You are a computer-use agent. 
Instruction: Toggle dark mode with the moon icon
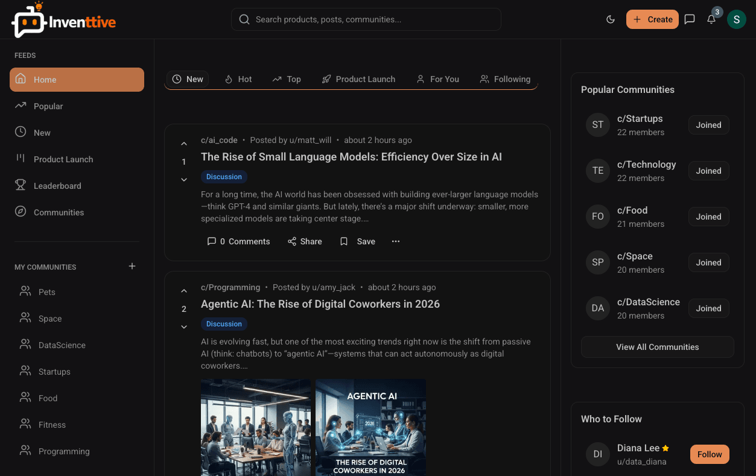tap(611, 19)
